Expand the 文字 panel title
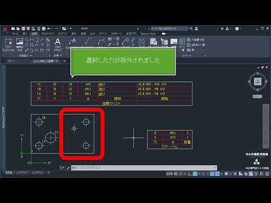Screen dimensions: 271x203 tap(58, 56)
